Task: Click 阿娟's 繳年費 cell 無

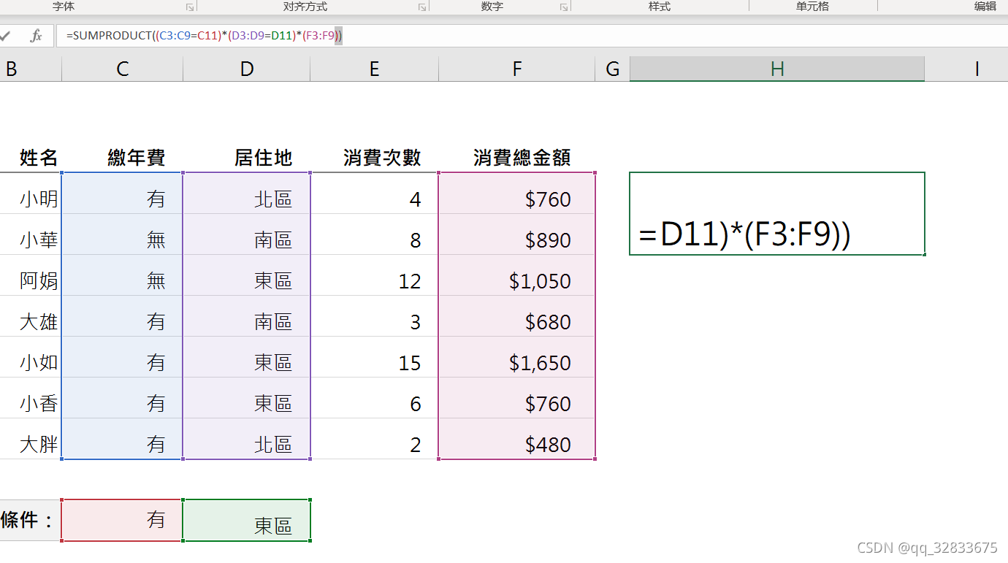Action: (x=123, y=275)
